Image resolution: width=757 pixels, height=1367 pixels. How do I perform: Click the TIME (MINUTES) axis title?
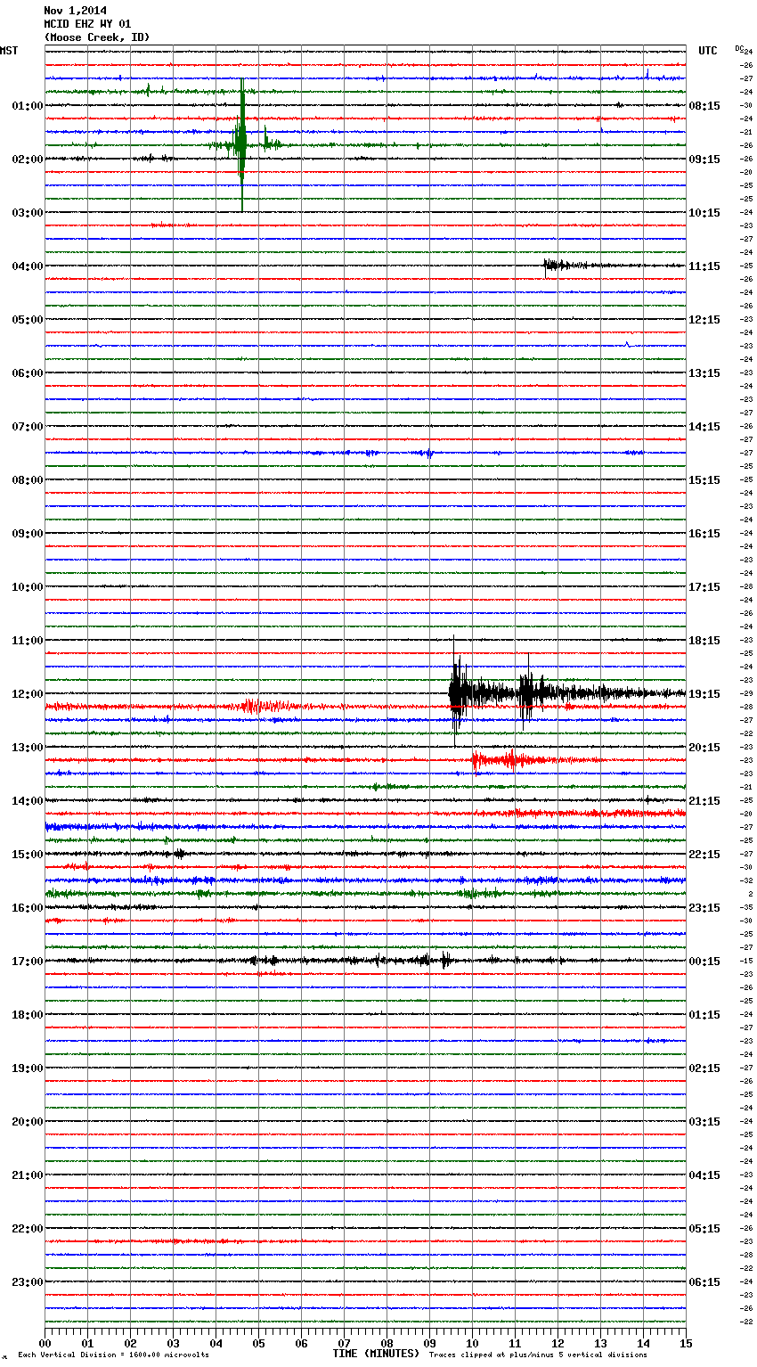pyautogui.click(x=376, y=1354)
